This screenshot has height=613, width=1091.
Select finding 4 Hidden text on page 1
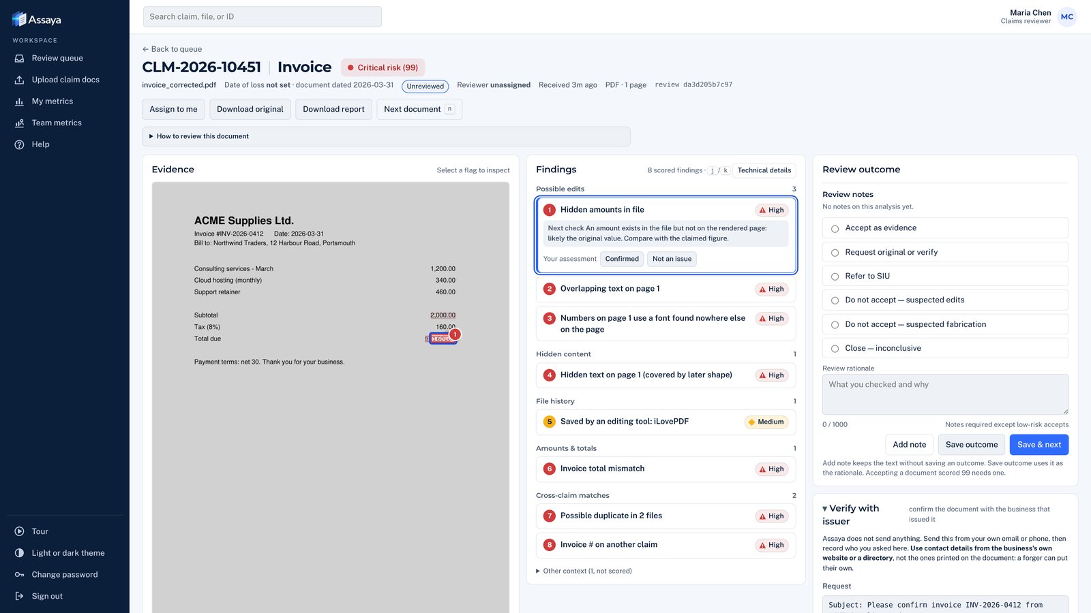click(666, 375)
